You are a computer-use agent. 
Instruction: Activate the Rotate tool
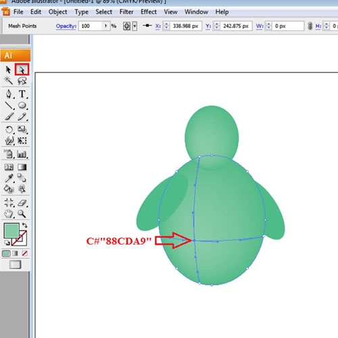[9, 130]
